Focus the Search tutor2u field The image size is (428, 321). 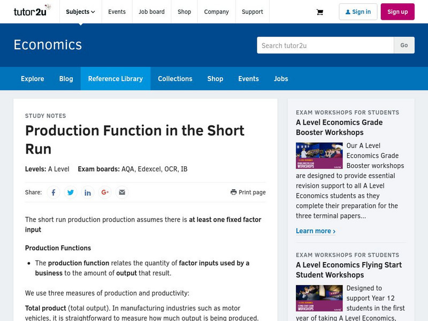click(325, 45)
